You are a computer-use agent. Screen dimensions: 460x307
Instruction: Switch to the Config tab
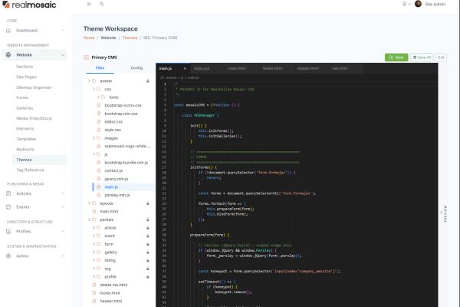coord(136,68)
